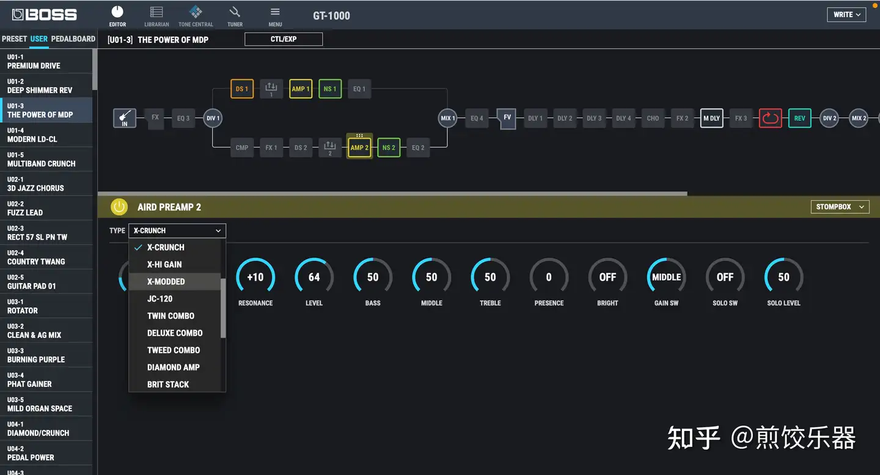Image resolution: width=880 pixels, height=475 pixels.
Task: Change the GAIN SW Middle setting
Action: coord(666,278)
